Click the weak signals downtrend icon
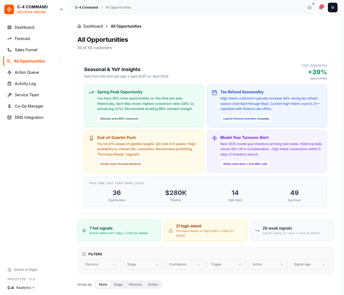The image size is (344, 295). 257,230
